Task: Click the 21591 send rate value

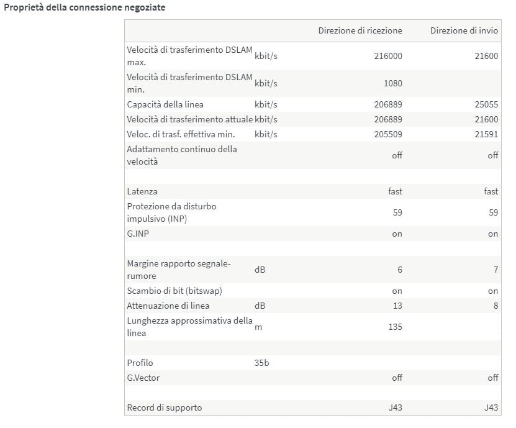Action: coord(486,134)
